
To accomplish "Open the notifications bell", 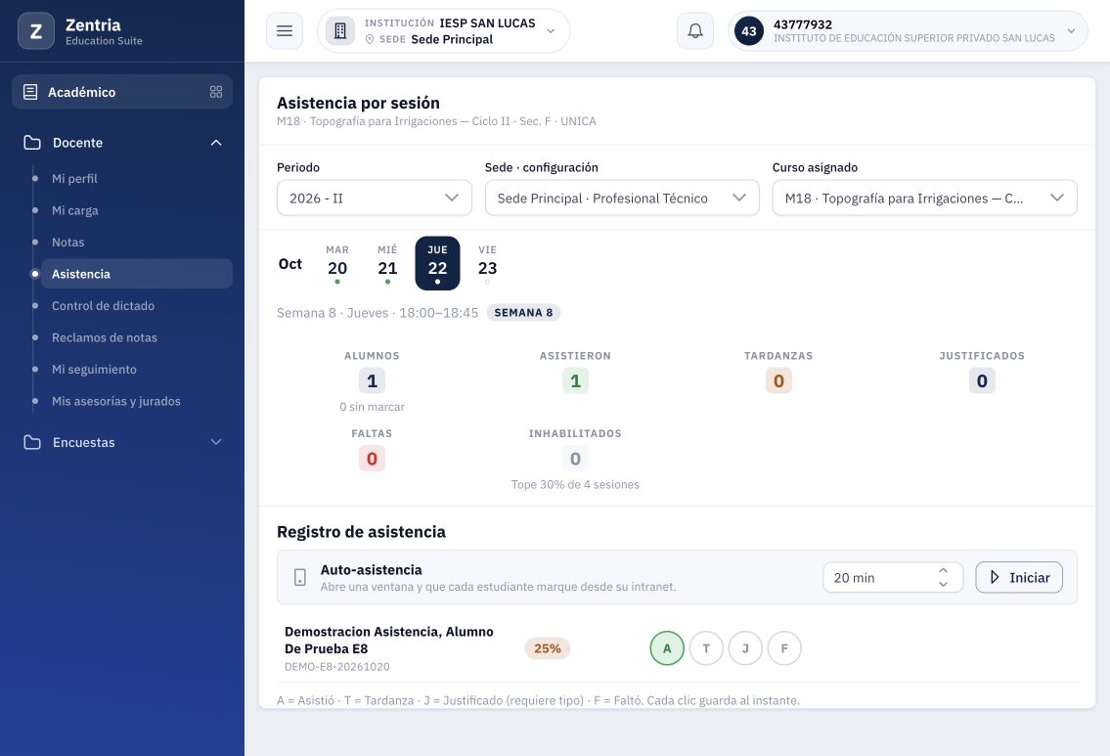I will click(695, 31).
